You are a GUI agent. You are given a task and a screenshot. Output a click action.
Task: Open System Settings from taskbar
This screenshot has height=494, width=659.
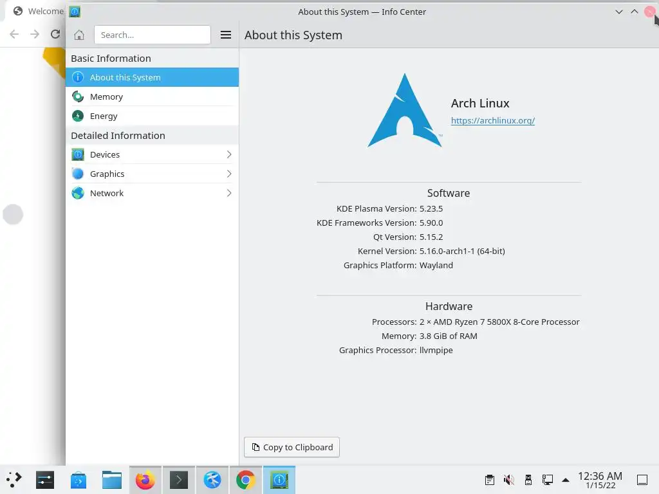tap(45, 480)
